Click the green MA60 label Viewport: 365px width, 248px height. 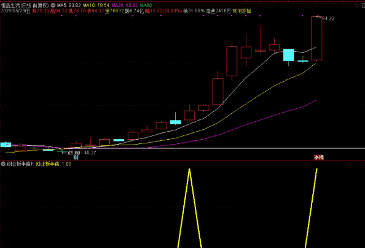click(x=148, y=5)
